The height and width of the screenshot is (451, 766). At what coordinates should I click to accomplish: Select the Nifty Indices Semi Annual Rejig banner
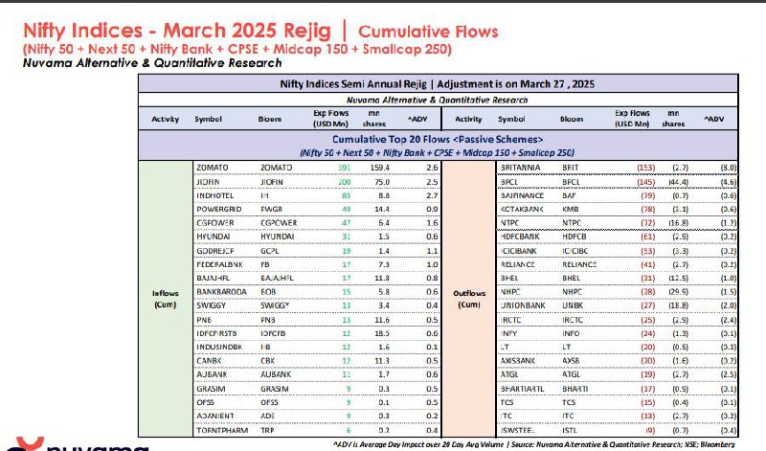[x=438, y=83]
